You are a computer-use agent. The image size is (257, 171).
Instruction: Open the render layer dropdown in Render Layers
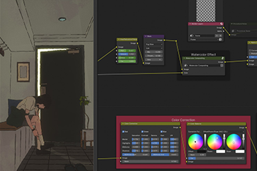pyautogui.click(x=204, y=40)
